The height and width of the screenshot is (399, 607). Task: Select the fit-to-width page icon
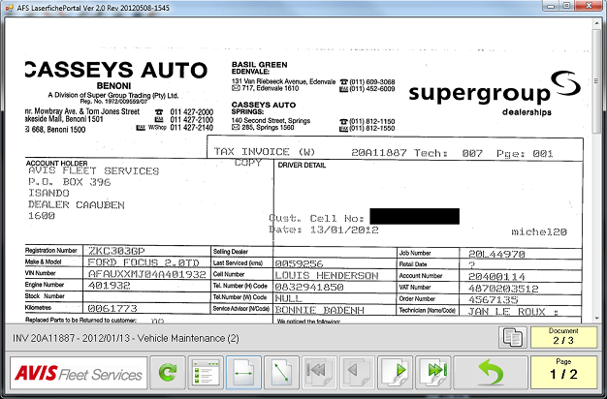click(243, 373)
